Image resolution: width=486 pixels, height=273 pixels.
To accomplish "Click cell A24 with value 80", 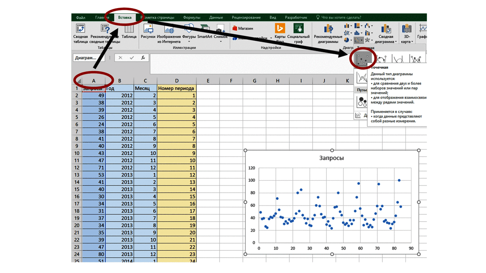I will [94, 254].
